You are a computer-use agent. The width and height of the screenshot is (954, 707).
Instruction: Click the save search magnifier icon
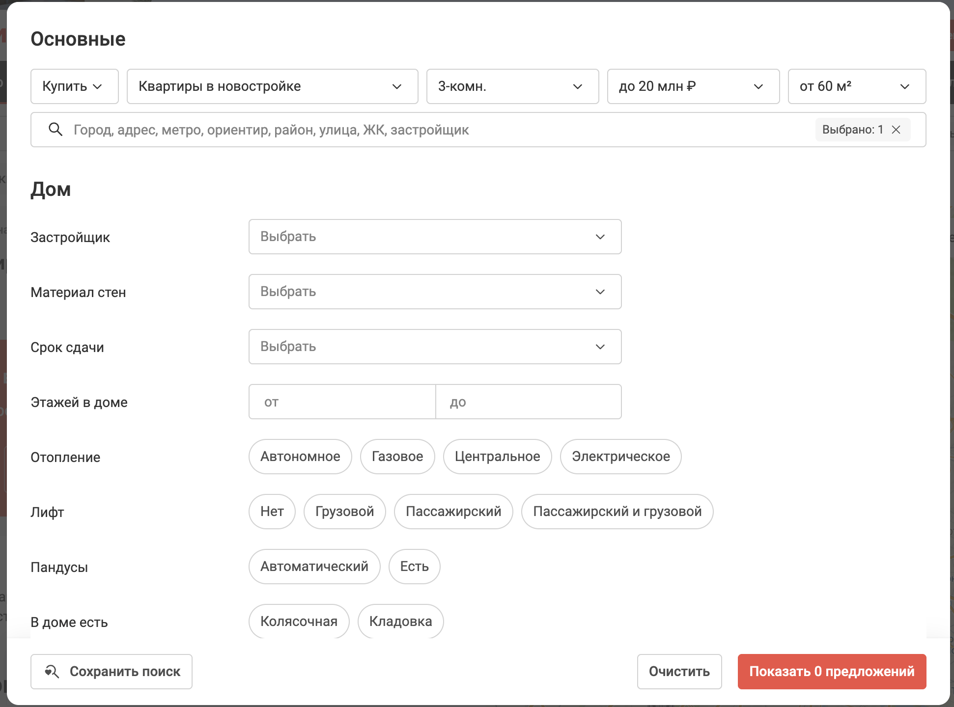(52, 671)
